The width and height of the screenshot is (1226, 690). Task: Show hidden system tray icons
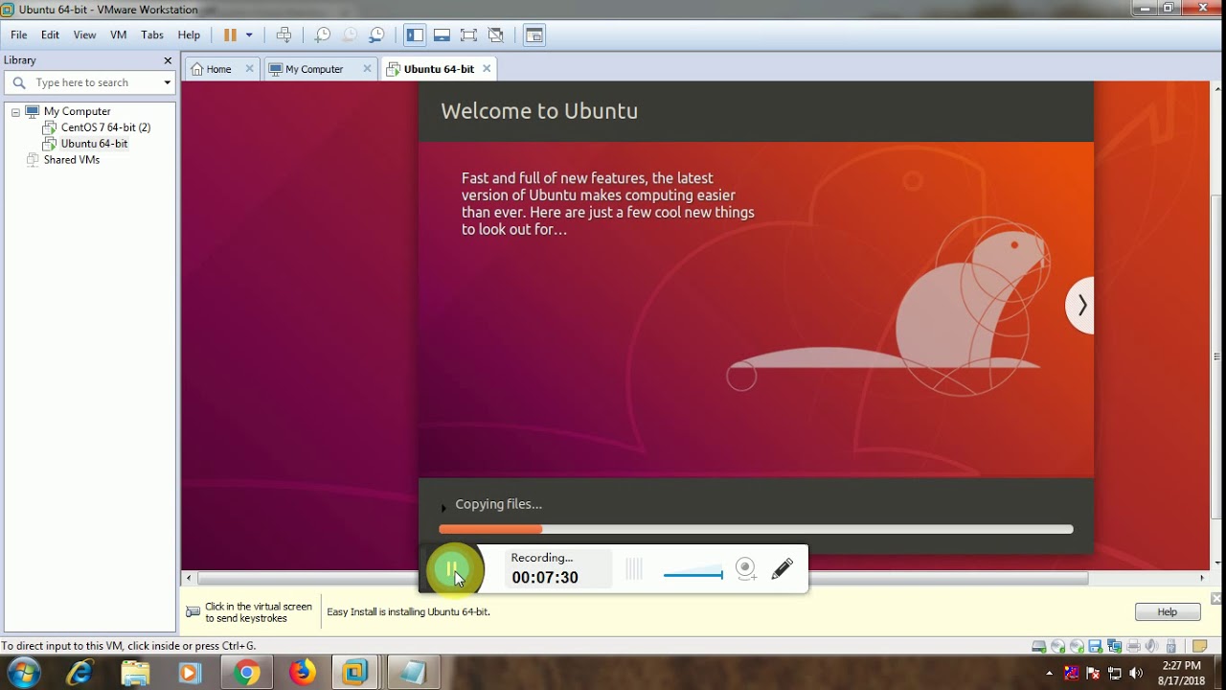(1050, 673)
